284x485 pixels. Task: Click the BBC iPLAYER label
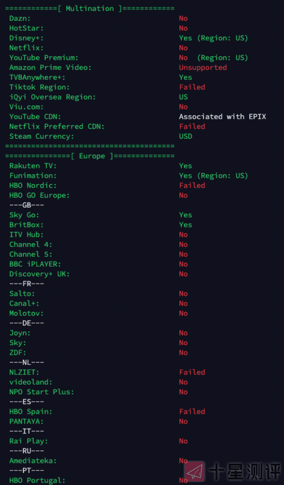point(35,264)
